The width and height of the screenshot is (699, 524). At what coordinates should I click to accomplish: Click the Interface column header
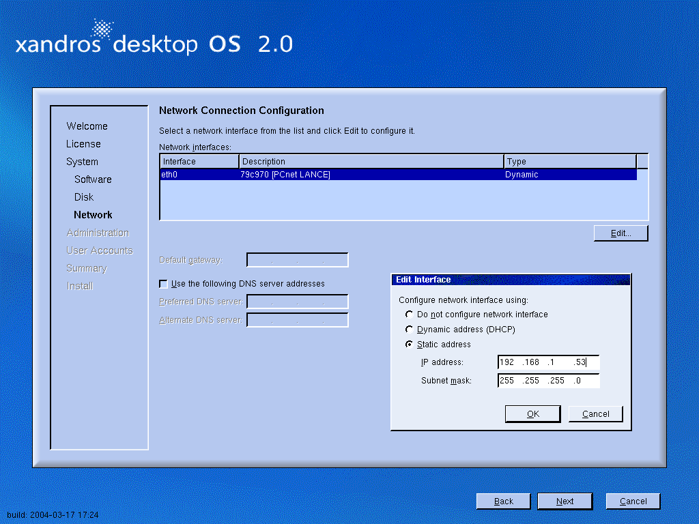pyautogui.click(x=199, y=162)
